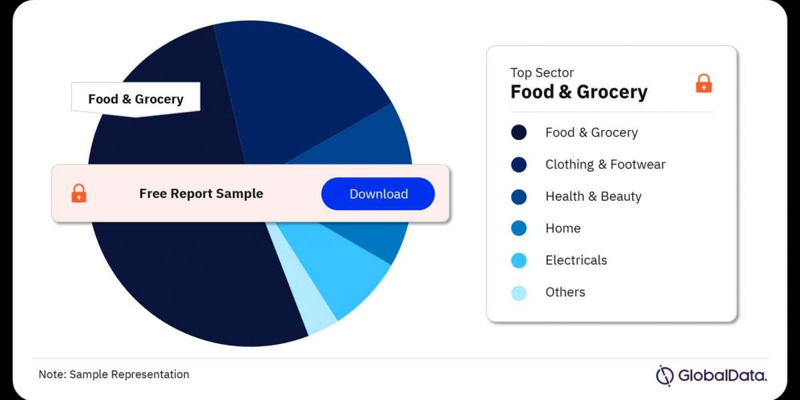Select the Food & Grocery legend dot
Viewport: 800px width, 400px height.
(519, 133)
